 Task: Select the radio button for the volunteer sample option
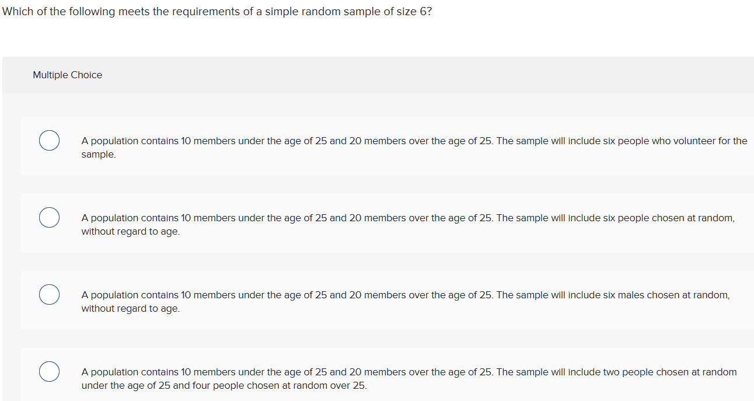(49, 140)
